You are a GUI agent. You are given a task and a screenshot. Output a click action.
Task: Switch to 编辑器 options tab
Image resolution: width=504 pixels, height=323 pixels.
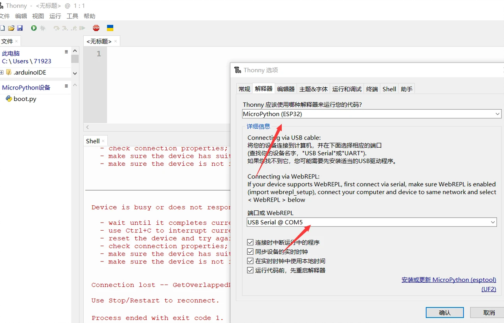286,89
